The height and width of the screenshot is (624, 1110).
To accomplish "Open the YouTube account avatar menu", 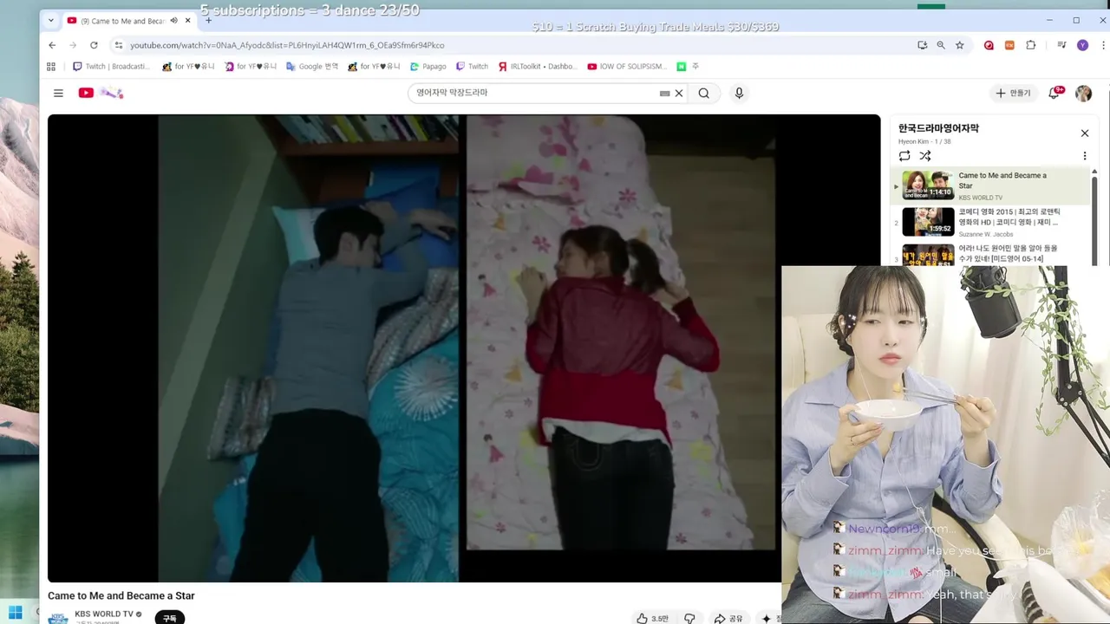I will click(1083, 93).
